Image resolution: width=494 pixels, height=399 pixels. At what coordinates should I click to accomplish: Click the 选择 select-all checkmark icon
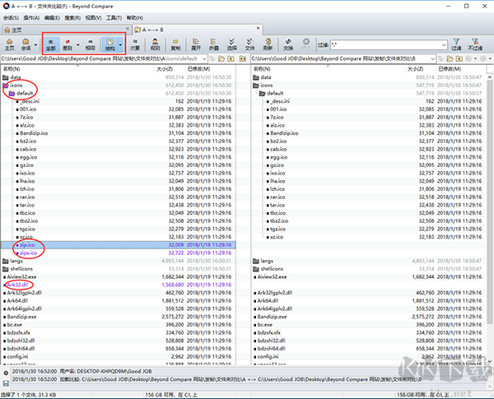coord(232,44)
